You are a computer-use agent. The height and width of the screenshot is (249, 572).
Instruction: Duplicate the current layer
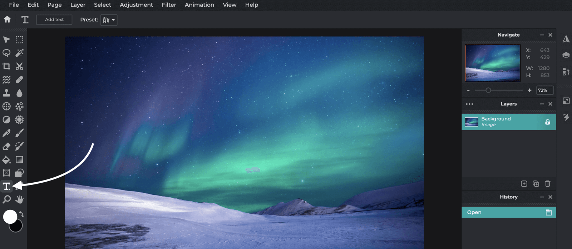(x=536, y=184)
